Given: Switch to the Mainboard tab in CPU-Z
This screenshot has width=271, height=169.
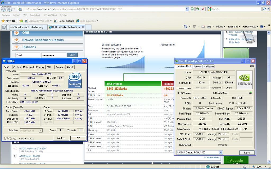Looking at the screenshot, I should [x=28, y=67].
